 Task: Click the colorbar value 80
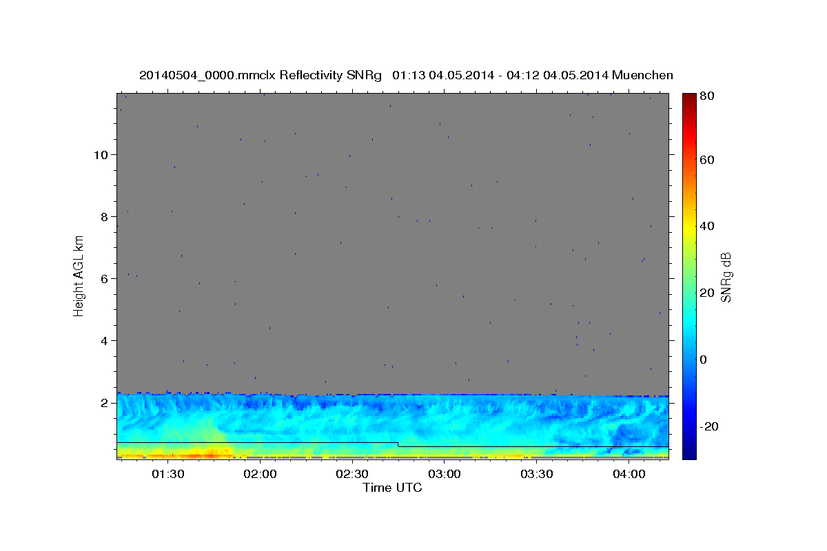tap(706, 96)
